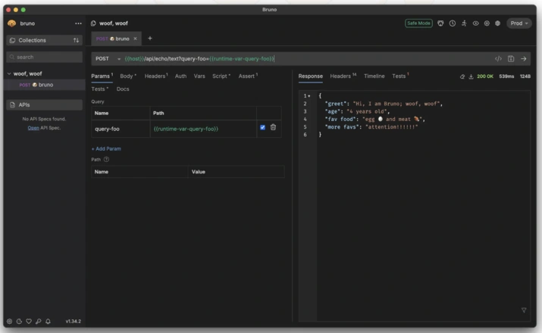Image resolution: width=542 pixels, height=333 pixels.
Task: Click the 200 OK status text
Action: coord(485,76)
